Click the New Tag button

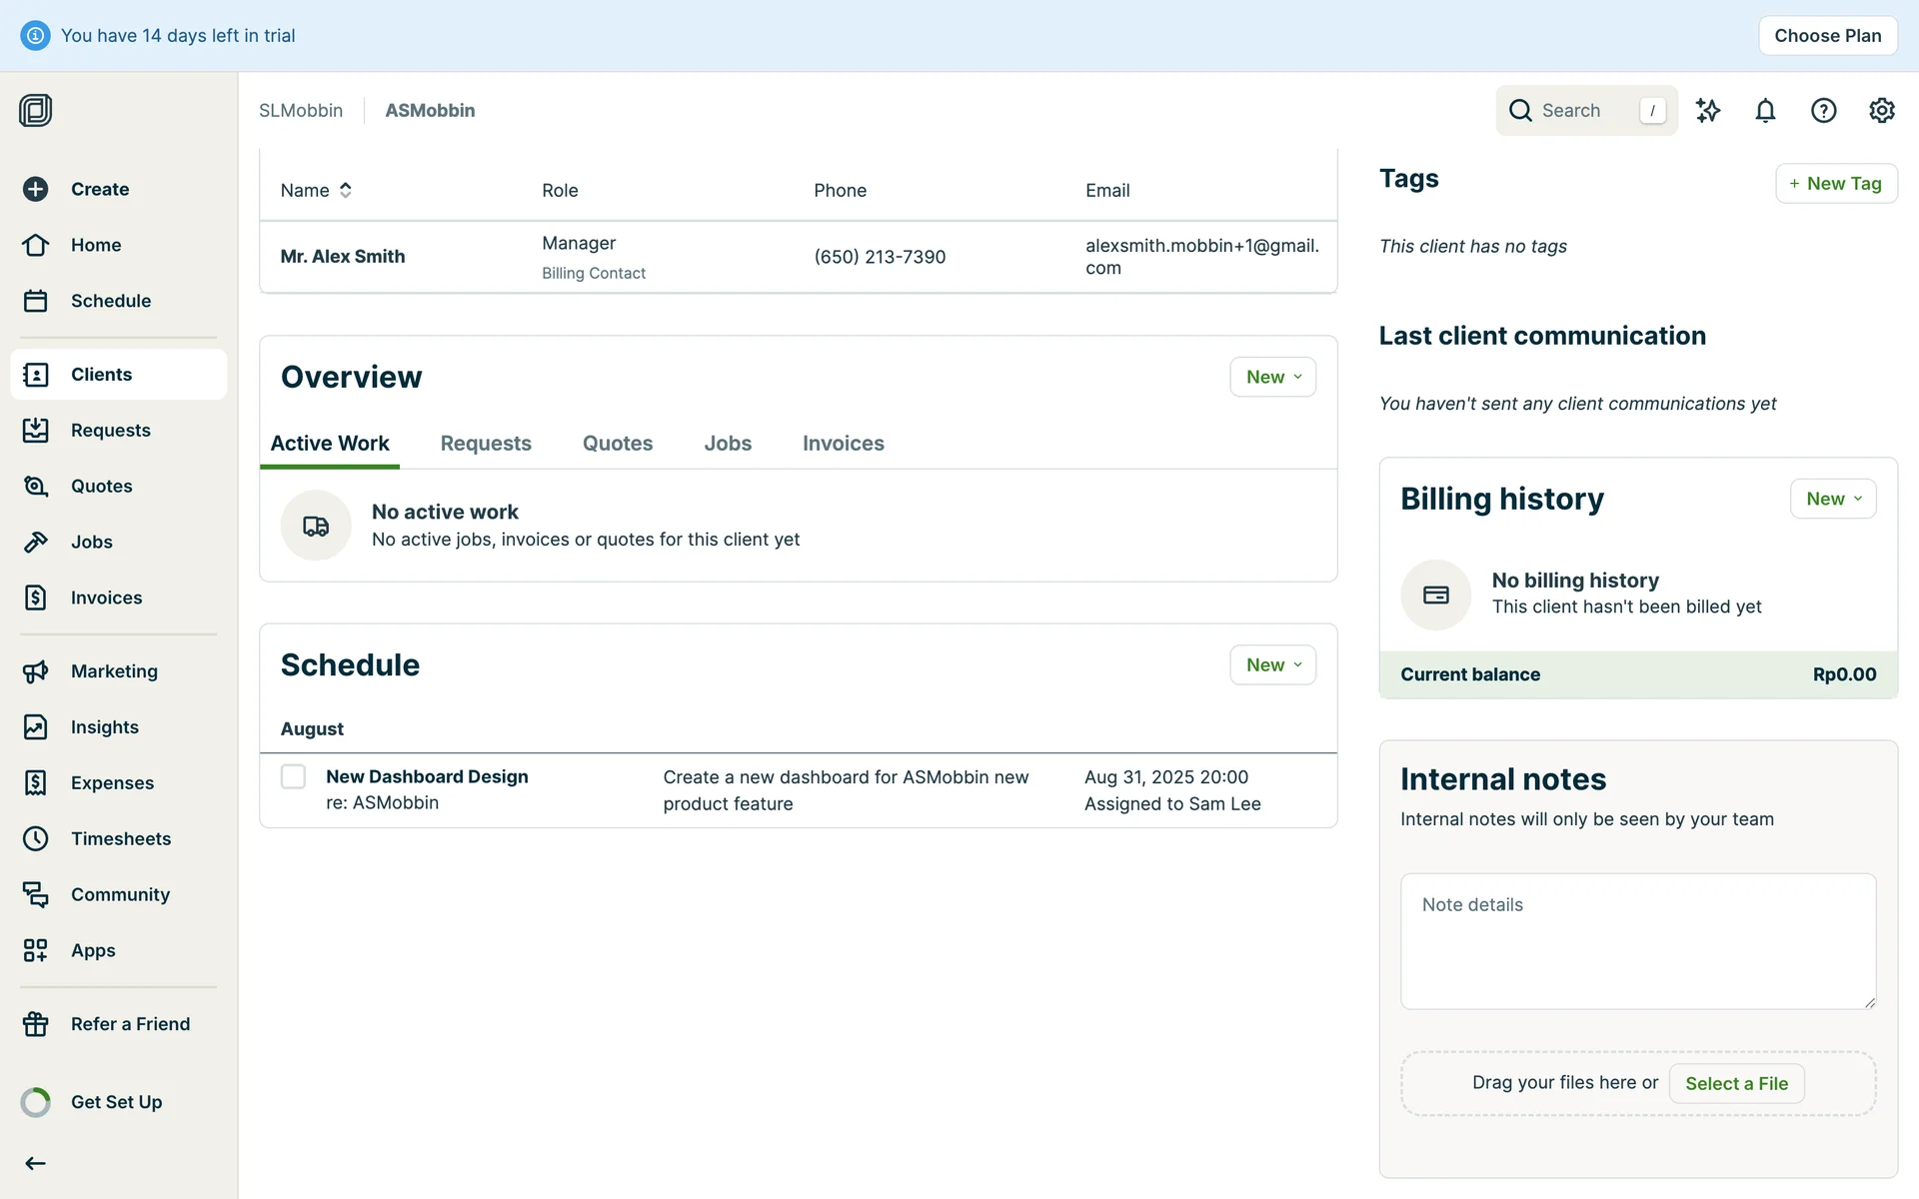[1835, 183]
